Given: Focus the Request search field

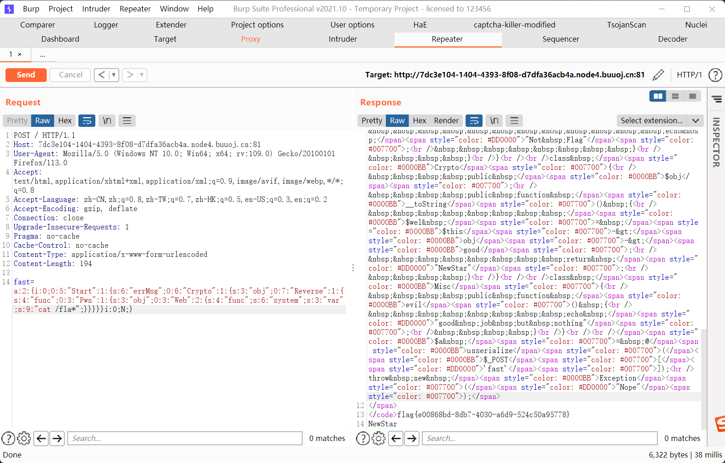Looking at the screenshot, I should (185, 438).
